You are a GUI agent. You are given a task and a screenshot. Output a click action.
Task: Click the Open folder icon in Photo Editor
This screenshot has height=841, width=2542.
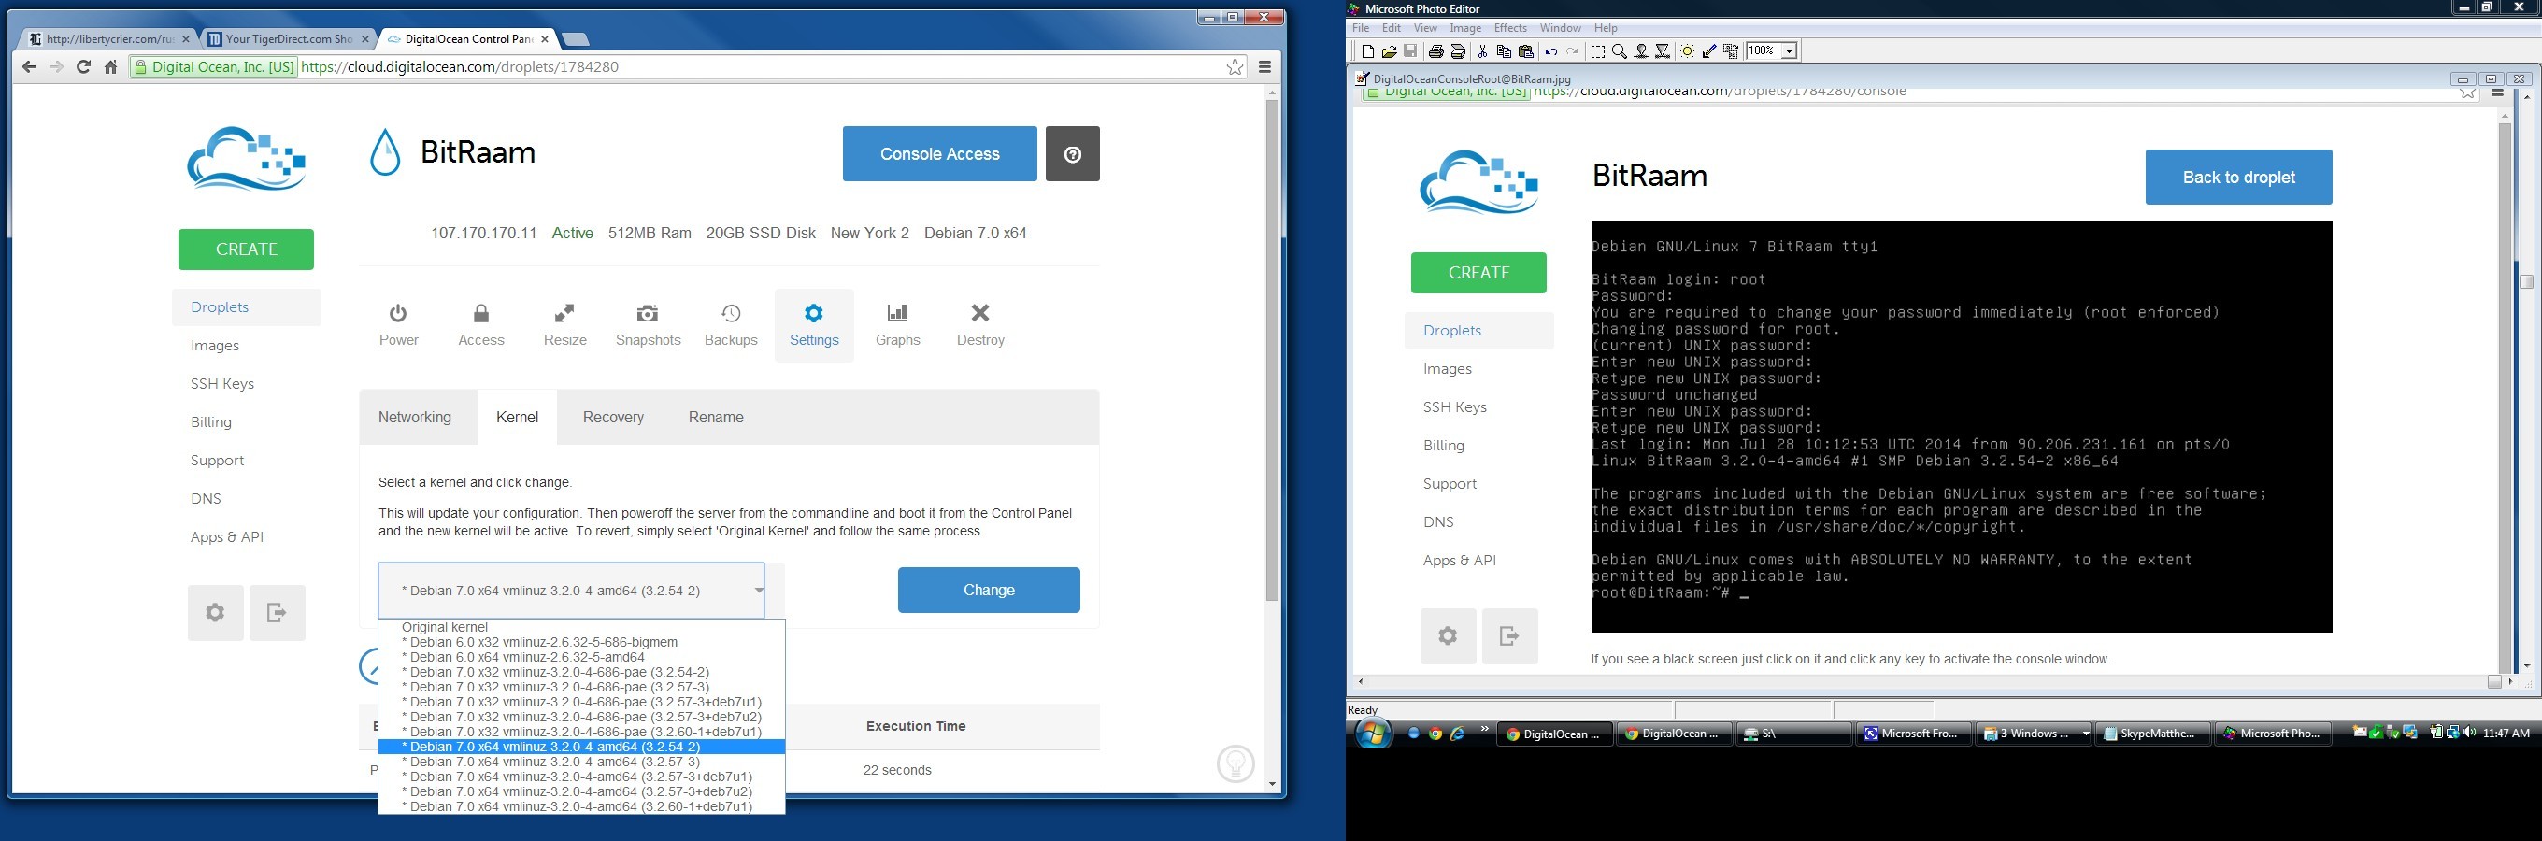(x=1390, y=51)
